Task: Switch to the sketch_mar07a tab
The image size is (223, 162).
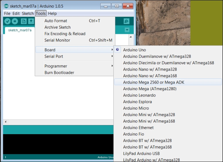Action: click(20, 30)
